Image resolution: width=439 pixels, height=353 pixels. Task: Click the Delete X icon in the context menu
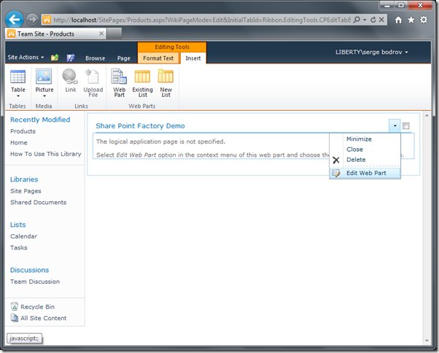[336, 160]
